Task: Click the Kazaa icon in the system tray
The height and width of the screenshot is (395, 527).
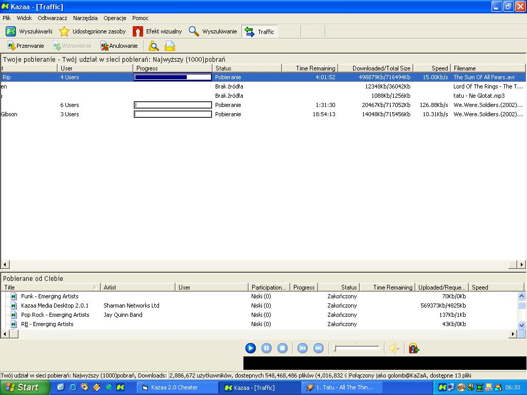Action: click(x=442, y=387)
